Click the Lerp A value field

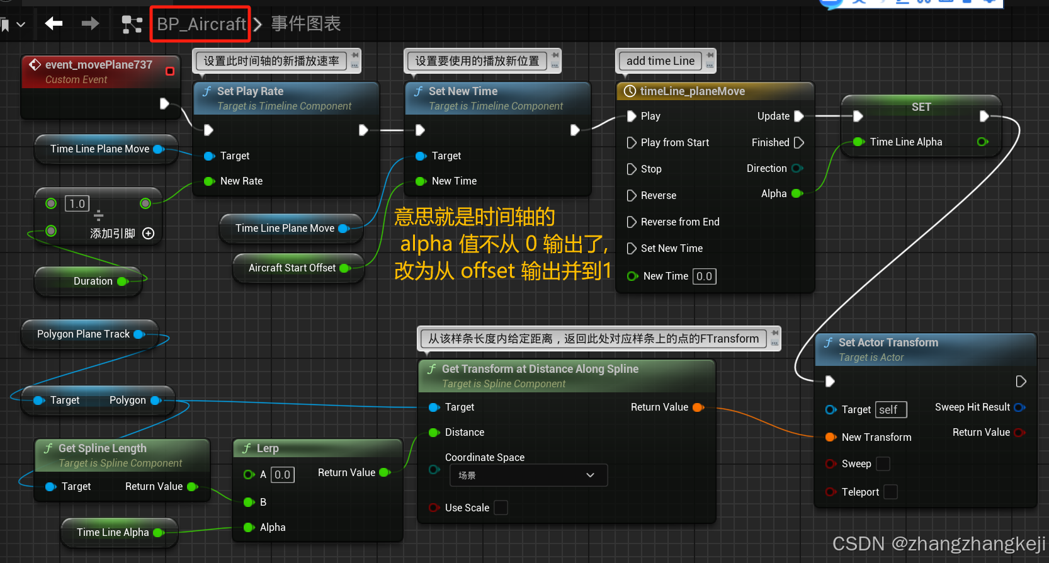coord(282,474)
